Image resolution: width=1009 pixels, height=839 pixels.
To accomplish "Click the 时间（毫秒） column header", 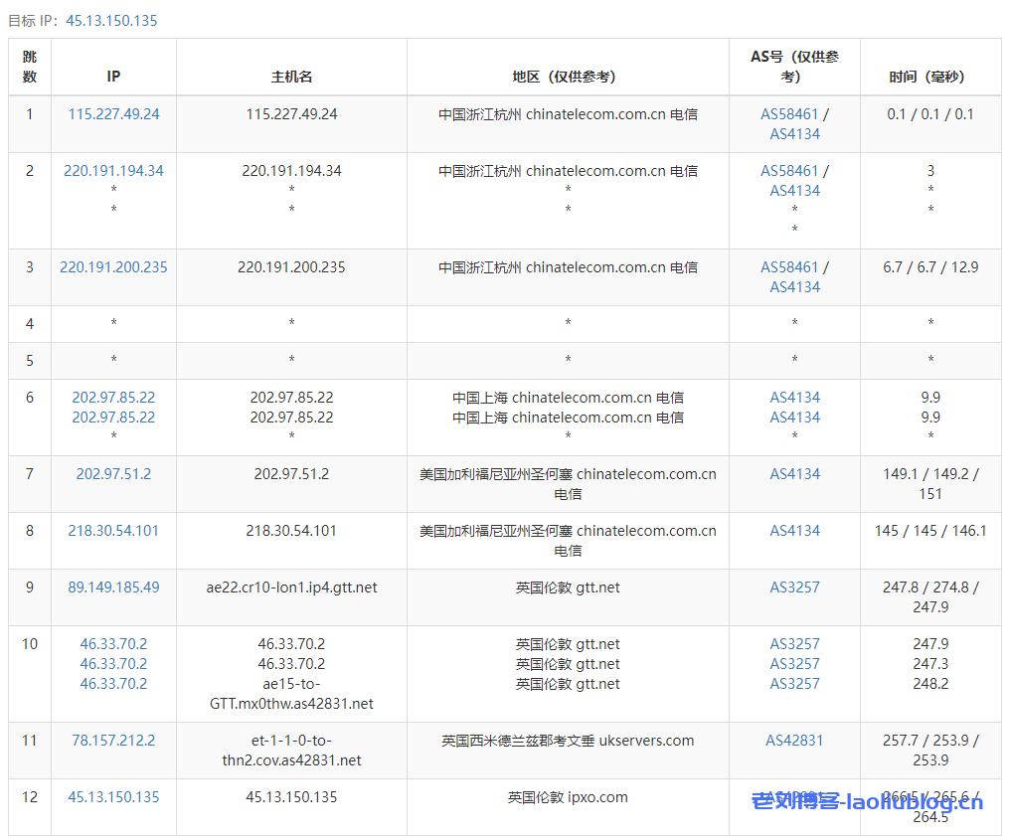I will click(929, 77).
